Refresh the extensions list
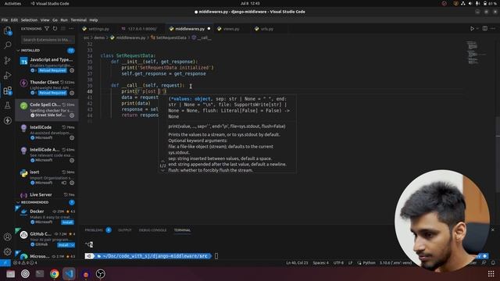The height and width of the screenshot is (281, 500). 55,29
